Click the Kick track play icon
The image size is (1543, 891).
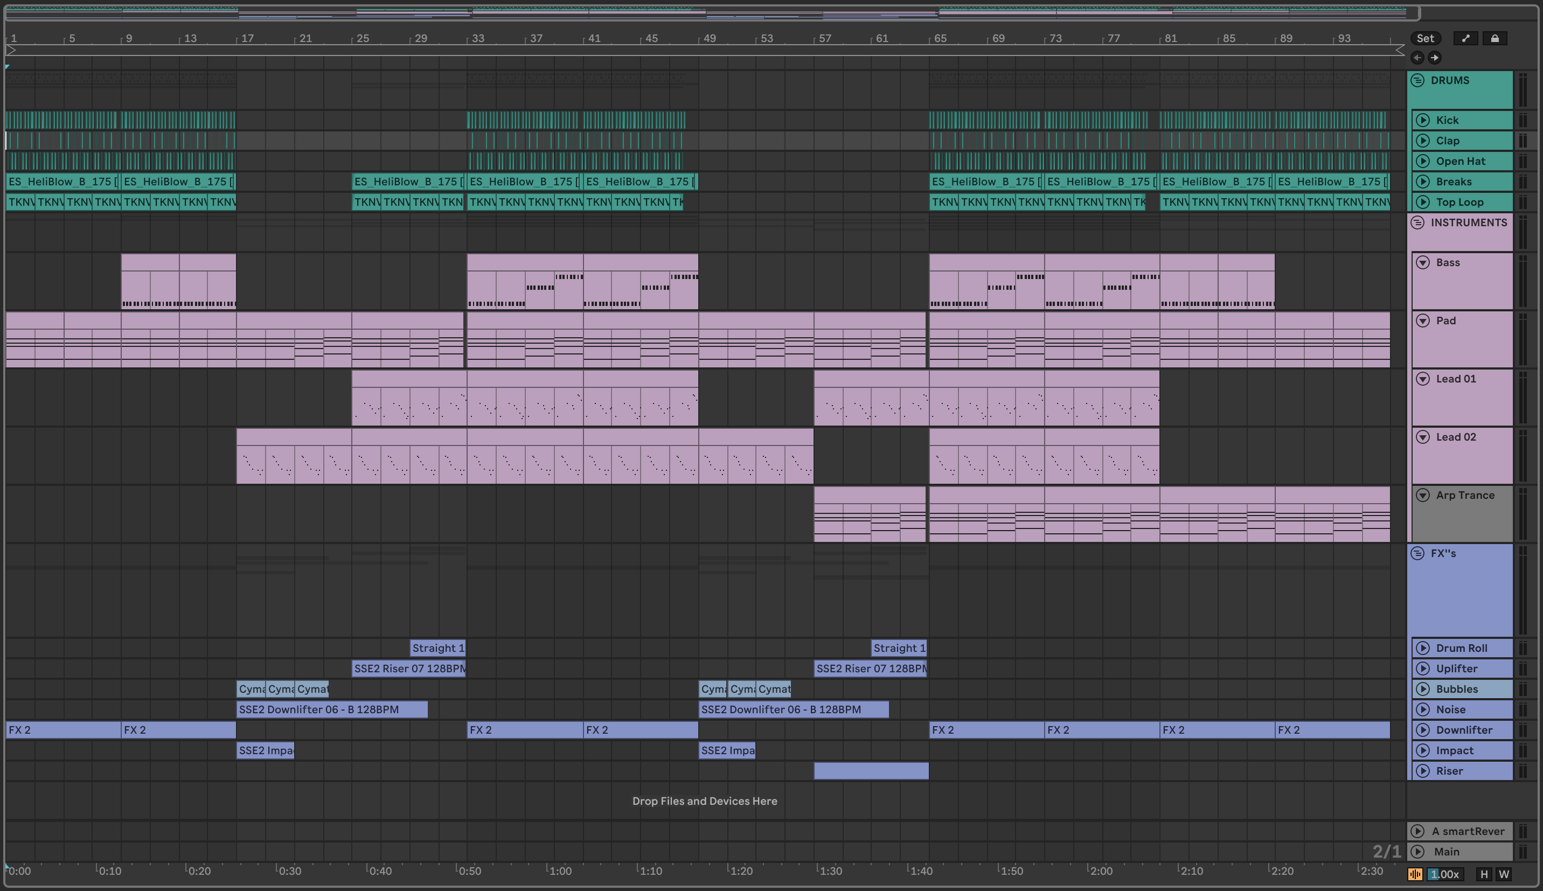click(1423, 121)
